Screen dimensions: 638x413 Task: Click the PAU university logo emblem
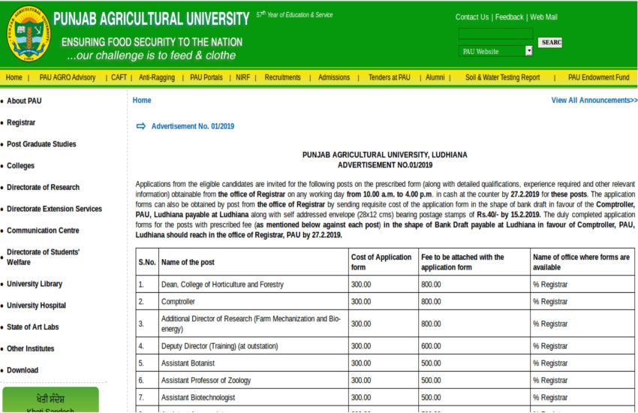(28, 34)
